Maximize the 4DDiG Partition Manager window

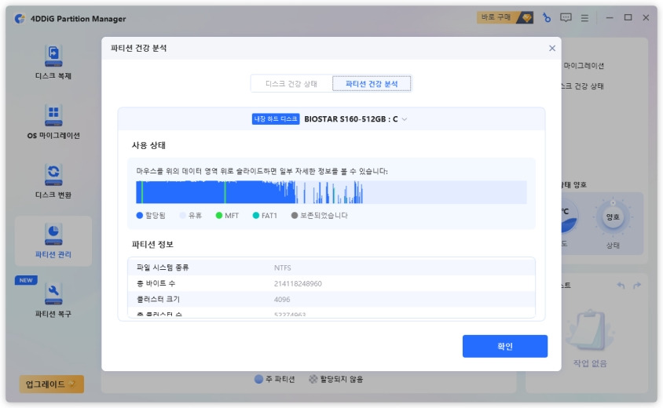pyautogui.click(x=628, y=18)
